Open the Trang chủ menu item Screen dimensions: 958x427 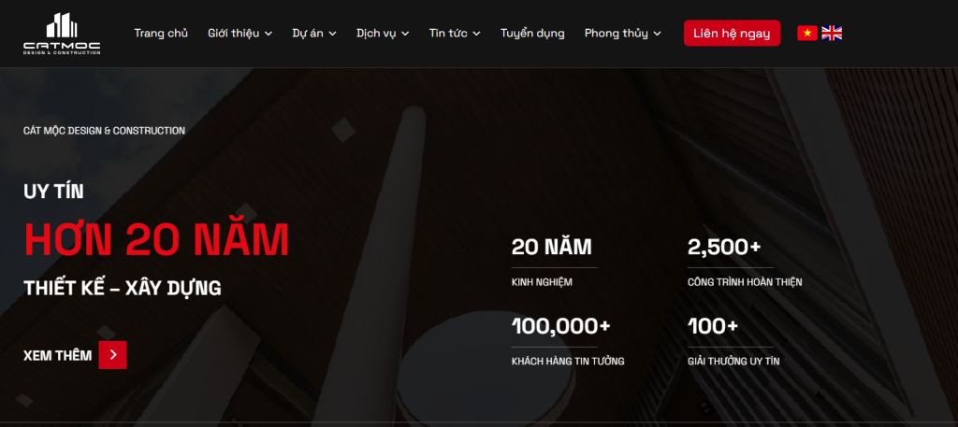coord(161,33)
